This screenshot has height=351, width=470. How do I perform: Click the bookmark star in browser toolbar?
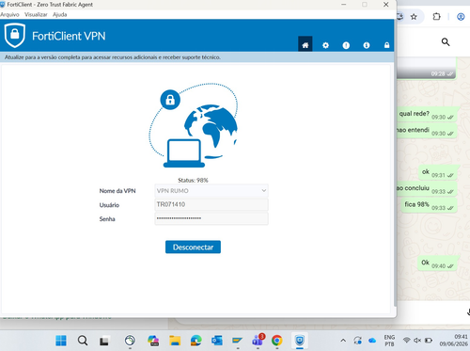(x=414, y=17)
